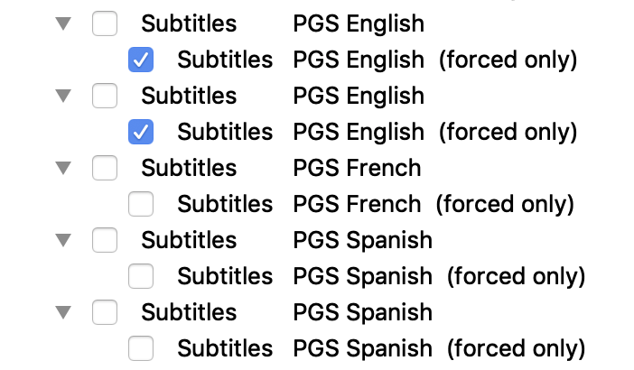Uncheck second PGS English forced only checkbox
634x370 pixels.
coord(141,132)
